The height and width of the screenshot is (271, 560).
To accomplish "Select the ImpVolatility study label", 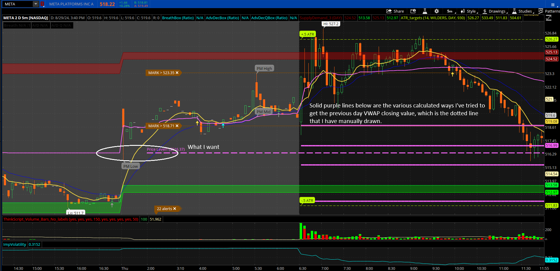I will [15, 244].
